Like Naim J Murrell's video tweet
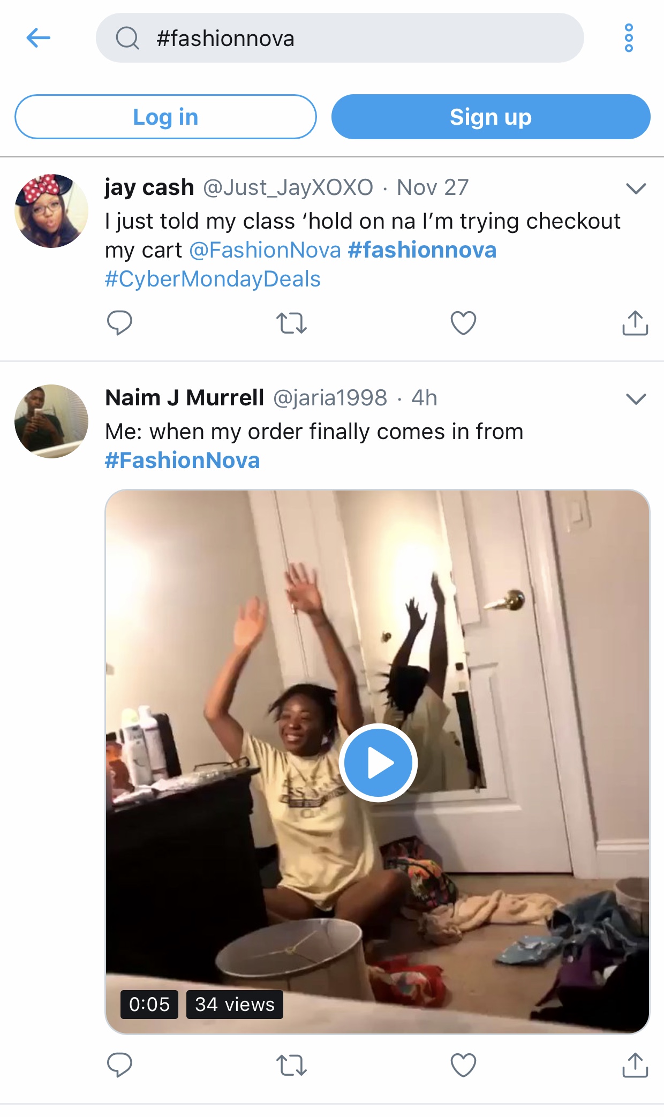The height and width of the screenshot is (1117, 664). (x=463, y=1065)
